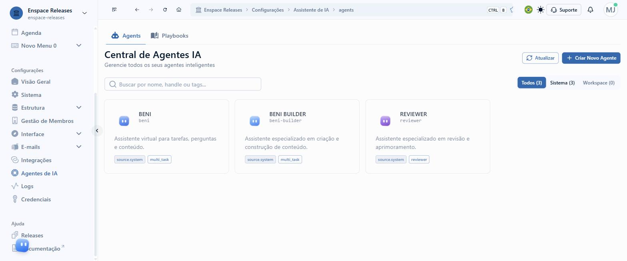Click the reviewer tag on REVIEWER card
This screenshot has width=627, height=261.
[x=419, y=159]
